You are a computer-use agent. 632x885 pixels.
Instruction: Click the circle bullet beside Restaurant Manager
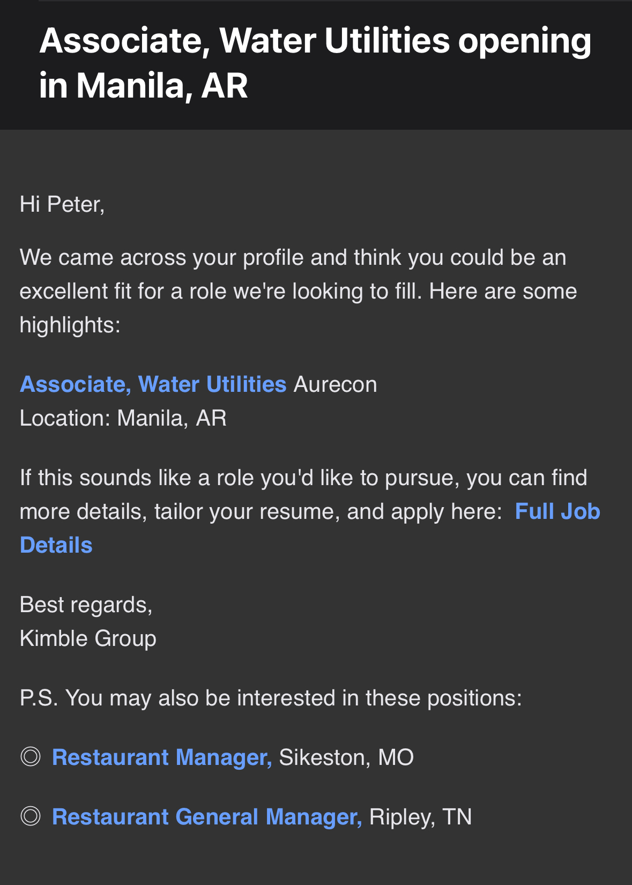tap(31, 757)
